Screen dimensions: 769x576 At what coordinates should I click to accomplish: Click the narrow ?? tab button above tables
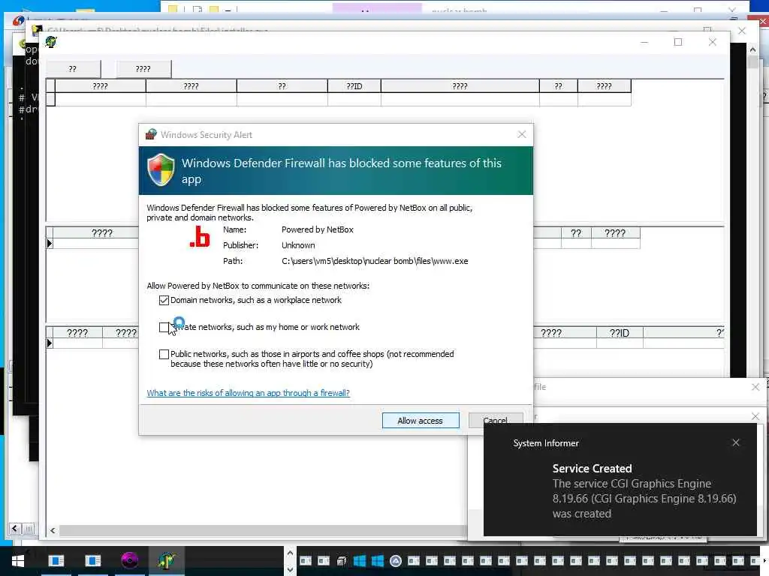tap(73, 69)
